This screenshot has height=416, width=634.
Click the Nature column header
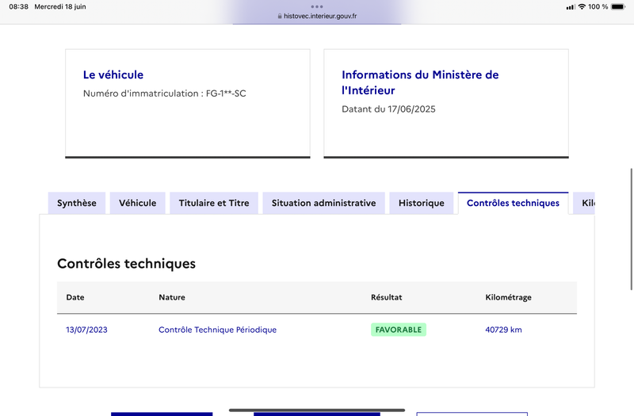tap(172, 297)
